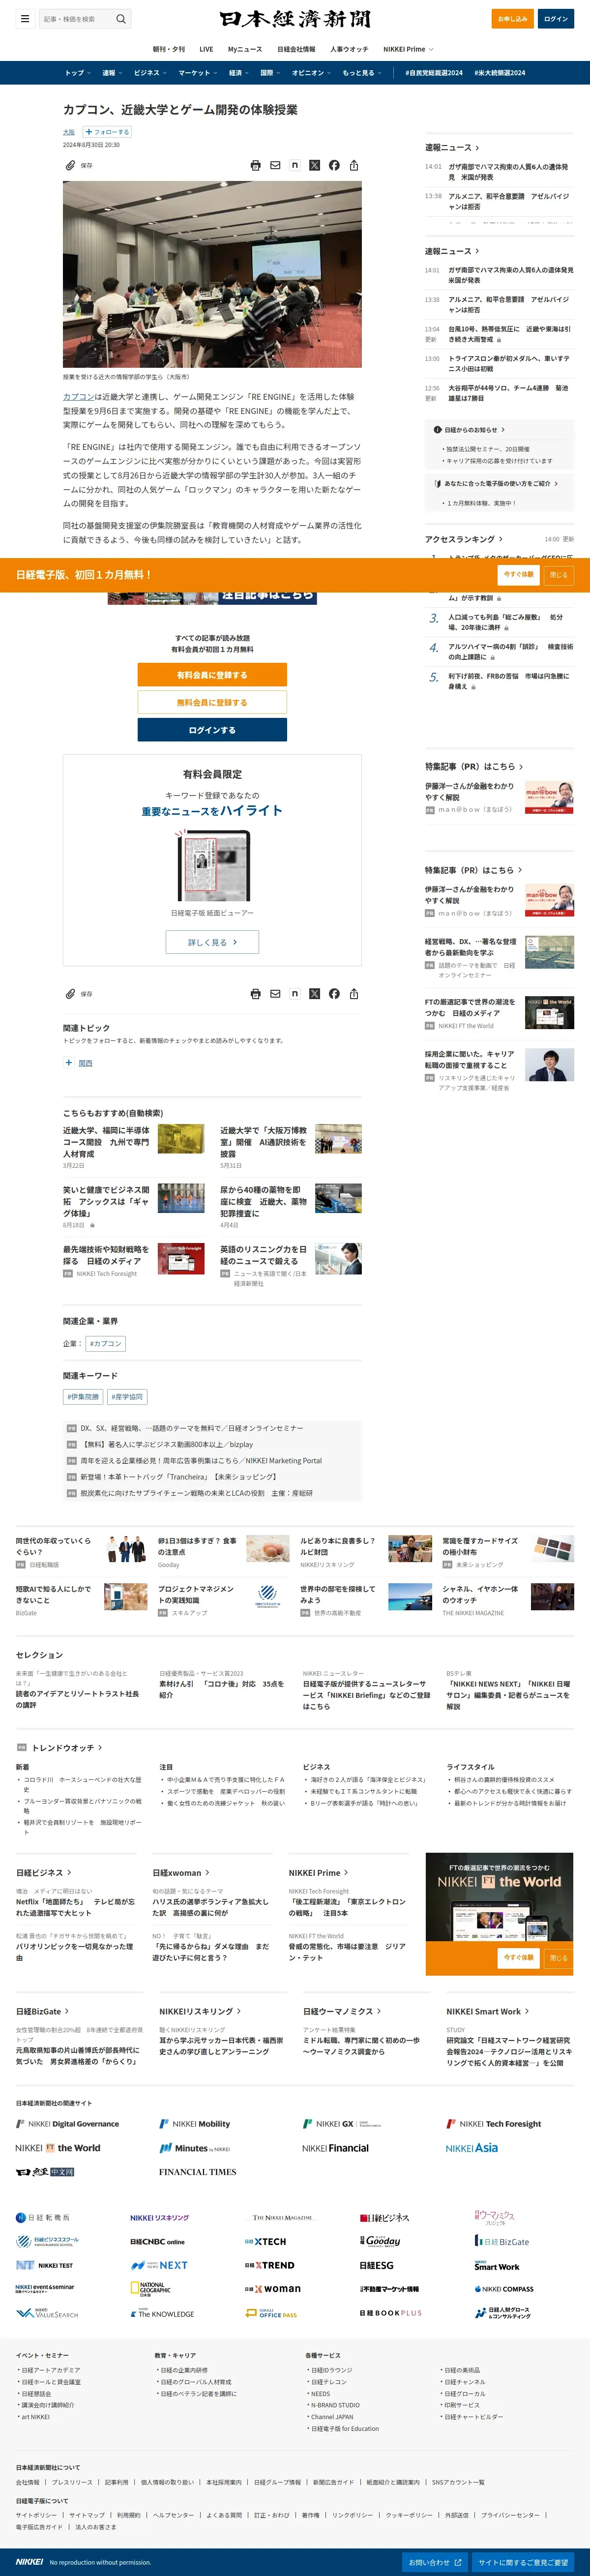Open the 日経会社情報 menu item
Screen dimensions: 590x2576
[x=296, y=49]
